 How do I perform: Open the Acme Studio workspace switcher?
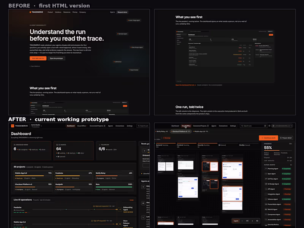pyautogui.click(x=36, y=126)
